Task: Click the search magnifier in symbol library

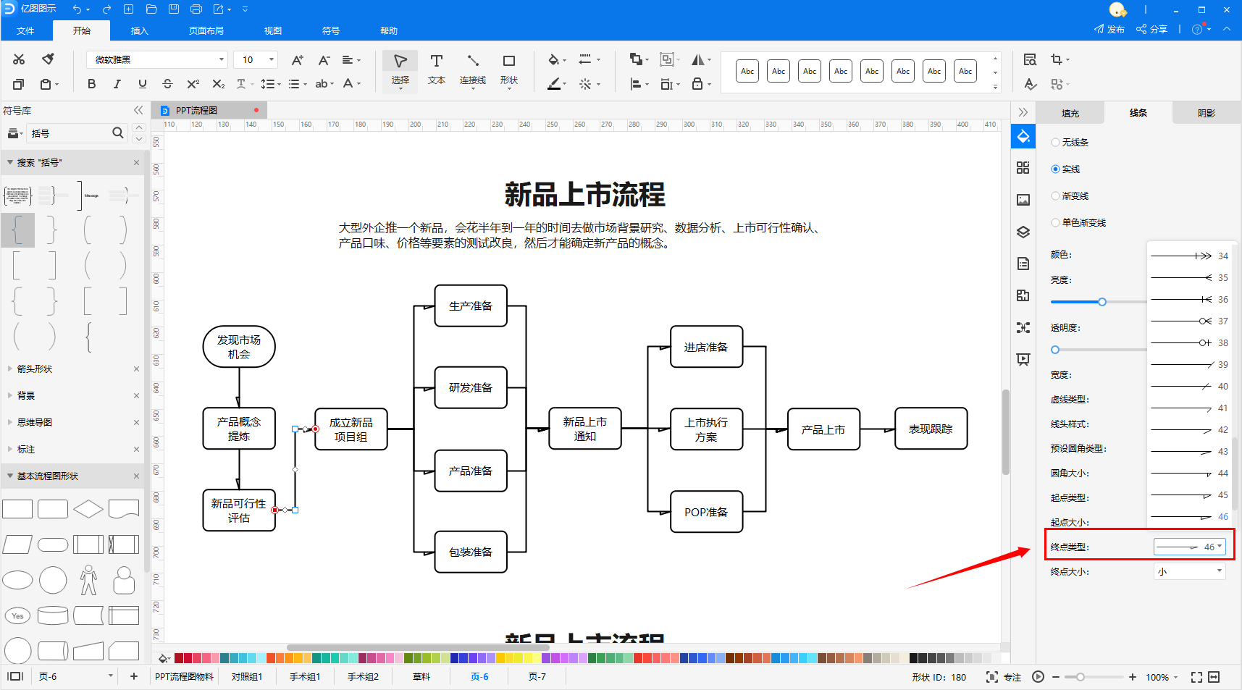Action: coord(117,133)
